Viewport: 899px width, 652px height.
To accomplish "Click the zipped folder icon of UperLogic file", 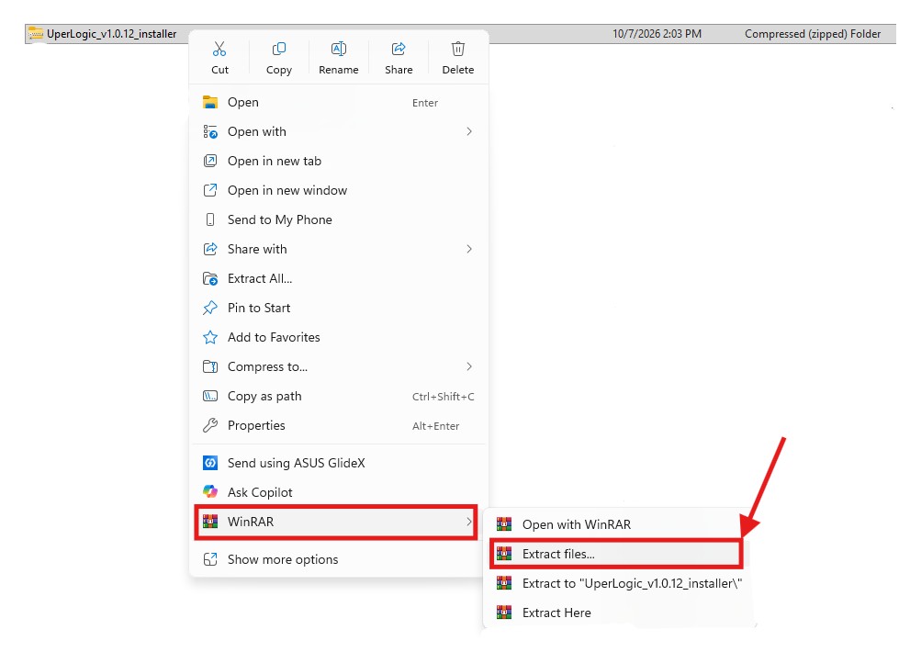I will click(x=36, y=33).
